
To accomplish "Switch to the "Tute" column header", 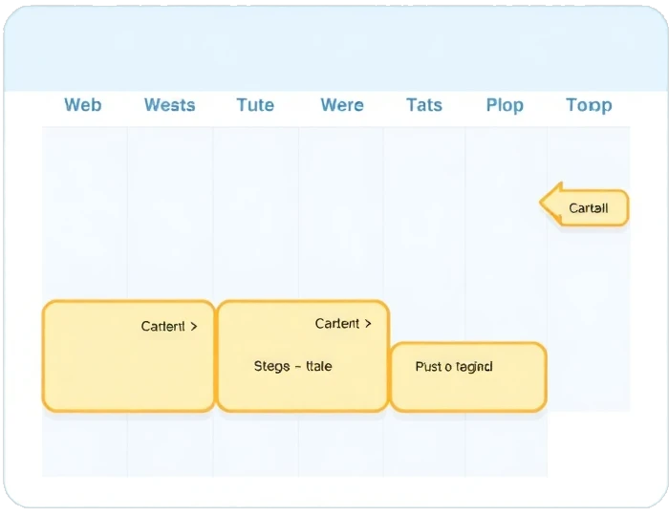I will point(255,105).
